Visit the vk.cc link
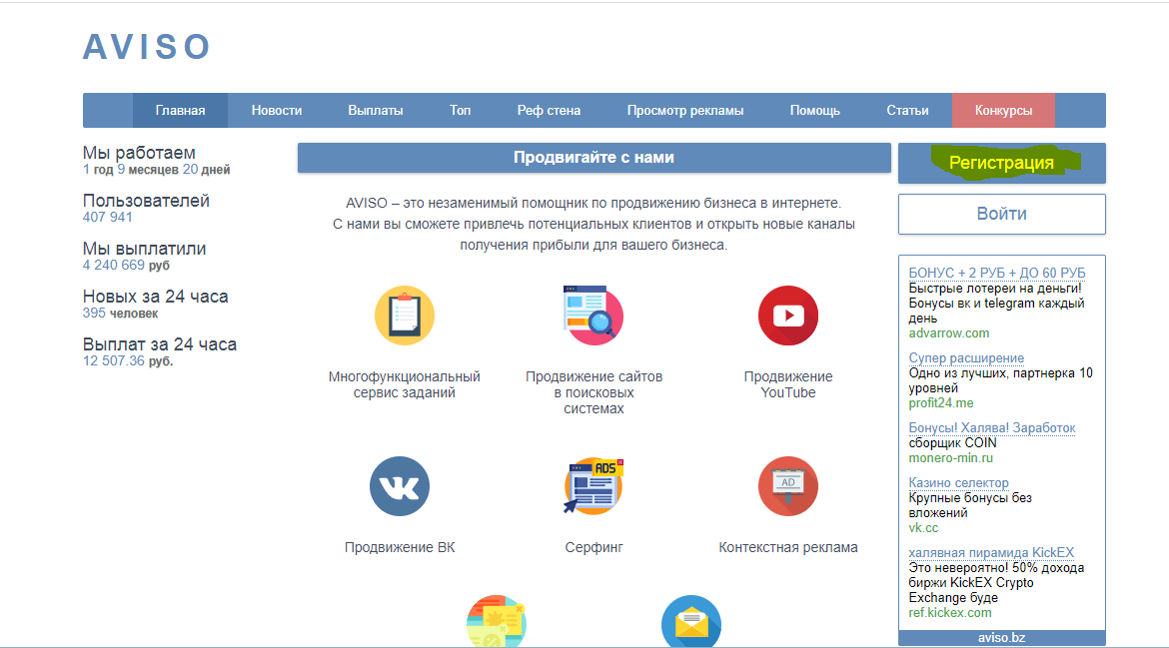The image size is (1169, 648). pos(923,528)
